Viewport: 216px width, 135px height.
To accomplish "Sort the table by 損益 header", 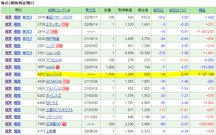I will [x=202, y=10].
